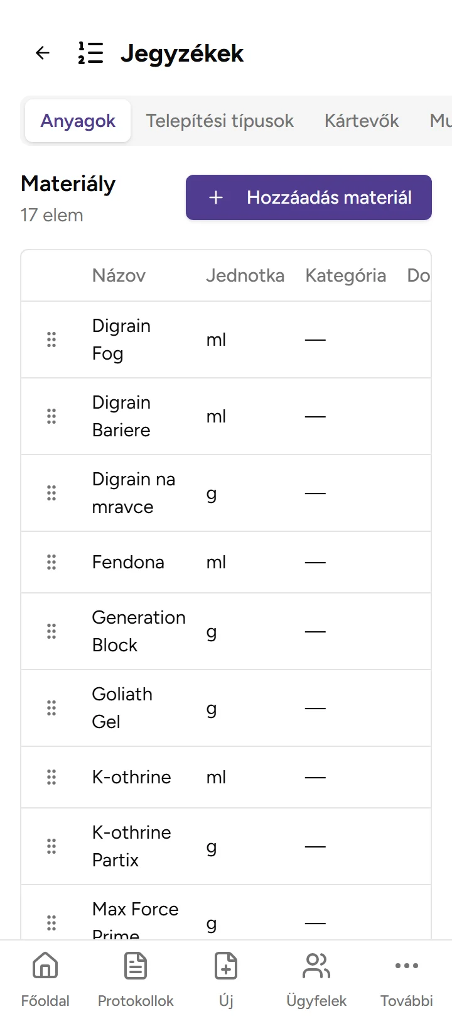Select the Kártevők tab
This screenshot has width=452, height=1021.
[362, 121]
